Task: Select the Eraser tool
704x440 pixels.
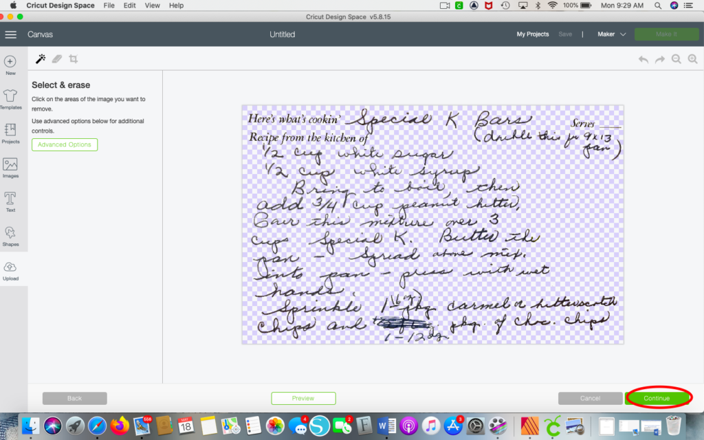Action: (x=57, y=59)
